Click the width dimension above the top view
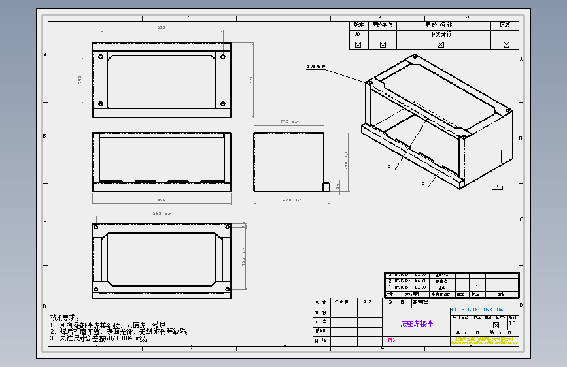This screenshot has width=567, height=367. click(162, 27)
